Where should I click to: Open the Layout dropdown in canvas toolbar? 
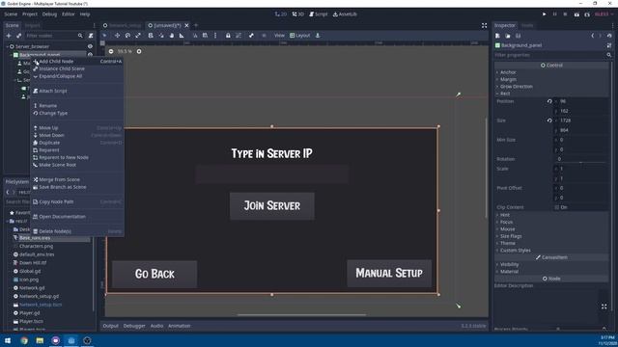coord(300,36)
